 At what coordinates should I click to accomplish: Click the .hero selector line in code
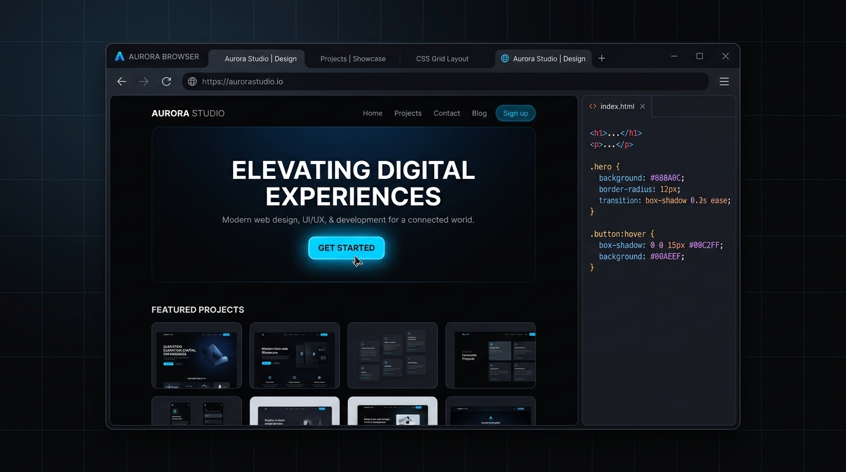click(605, 167)
